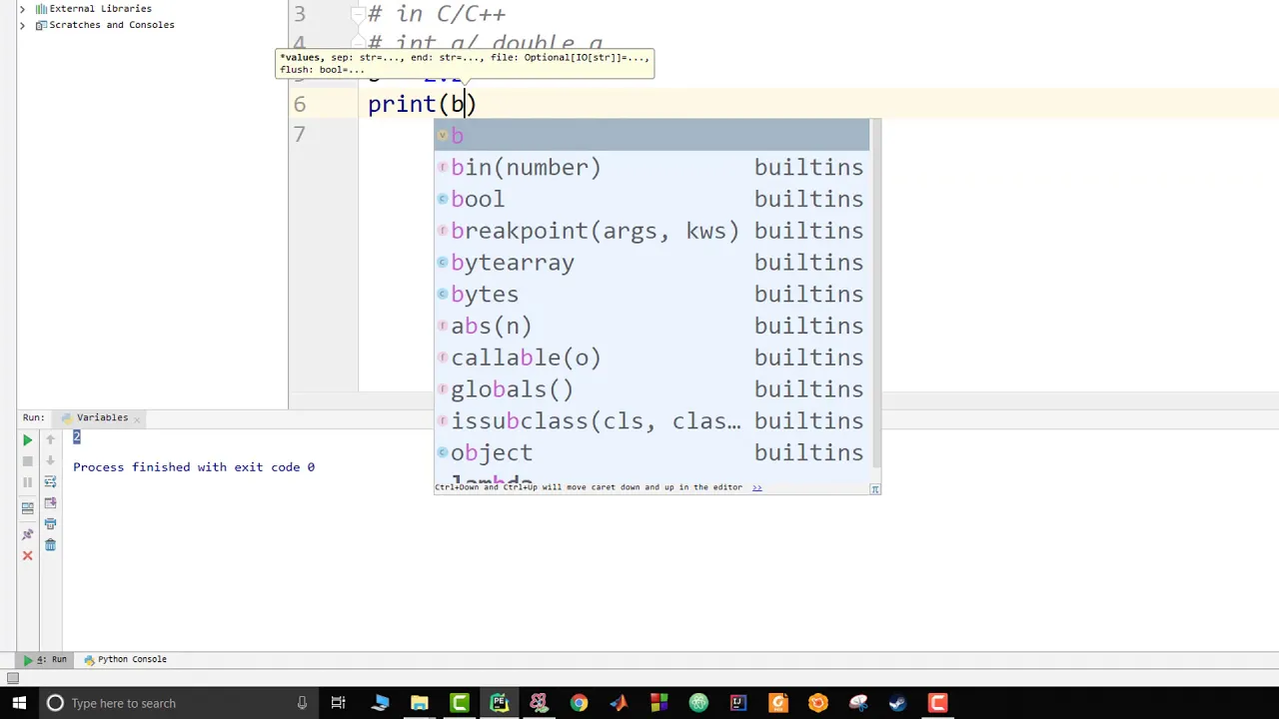The width and height of the screenshot is (1279, 719).
Task: Click tool window toggle in status bar corner
Action: [13, 678]
